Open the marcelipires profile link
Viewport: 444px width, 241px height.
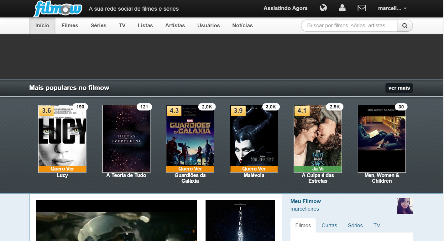(x=305, y=209)
